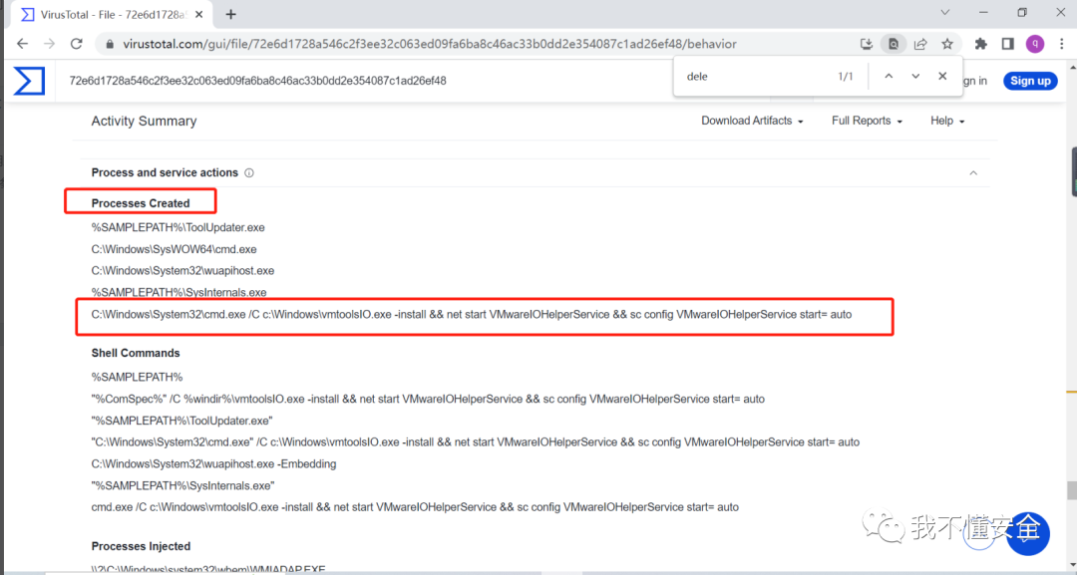The height and width of the screenshot is (575, 1077).
Task: Click quoted "%SAMPLEPATH%\ToolUpdater.exe" shell command
Action: (x=182, y=421)
